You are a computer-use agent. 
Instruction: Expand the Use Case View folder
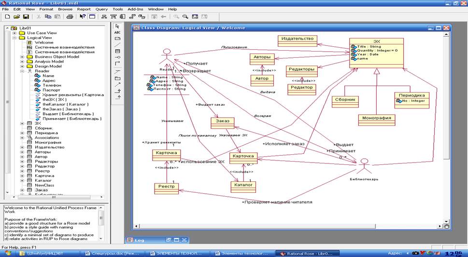click(x=14, y=33)
